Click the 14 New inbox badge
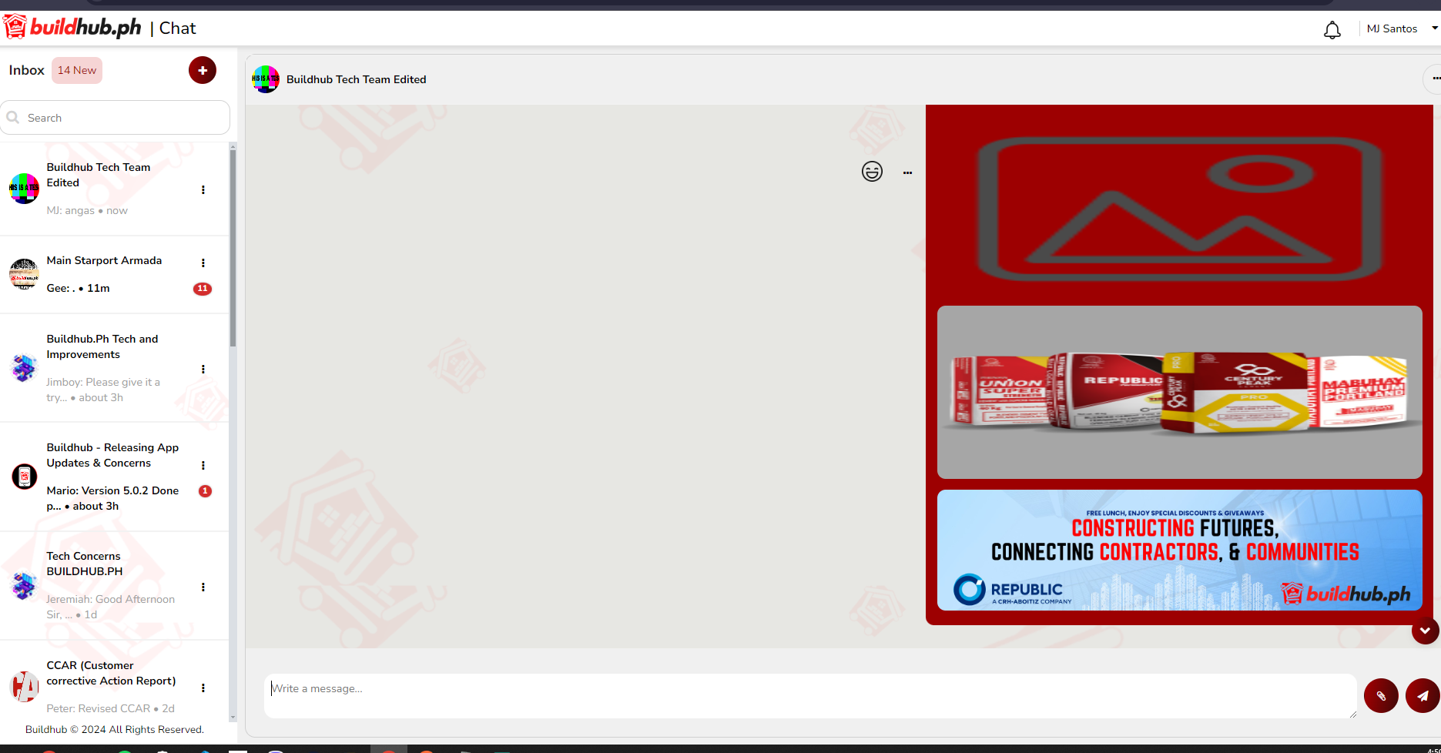Screen dimensions: 1441x753 click(77, 70)
